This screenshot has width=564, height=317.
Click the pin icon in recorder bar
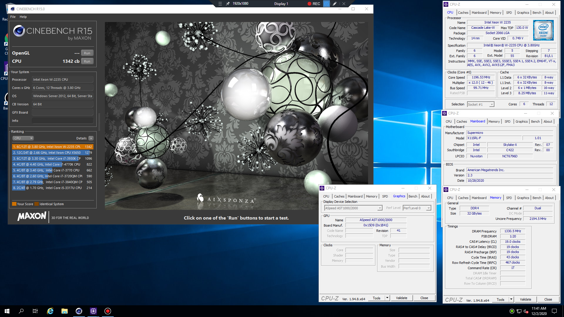coord(228,4)
